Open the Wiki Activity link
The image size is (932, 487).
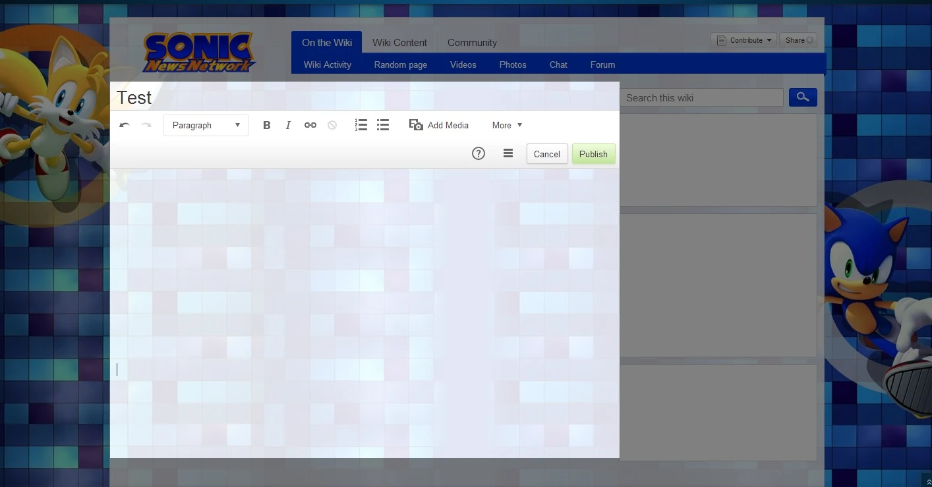coord(328,64)
